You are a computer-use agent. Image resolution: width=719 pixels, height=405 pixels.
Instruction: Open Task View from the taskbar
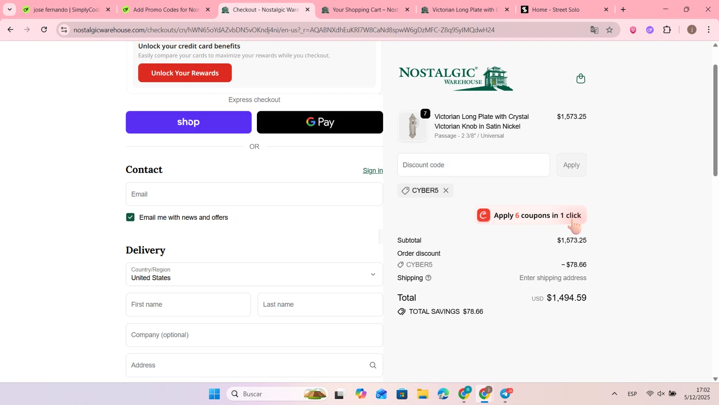[x=339, y=394]
